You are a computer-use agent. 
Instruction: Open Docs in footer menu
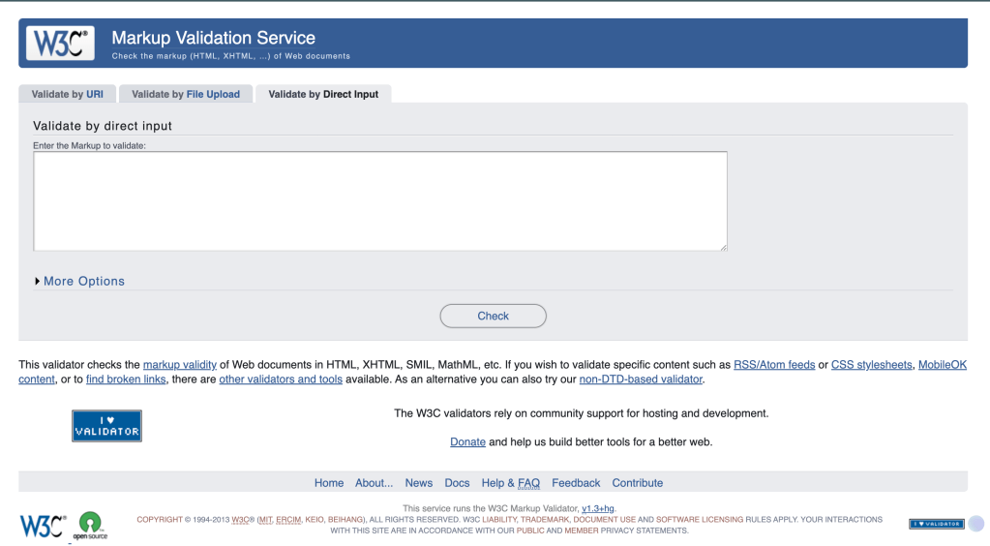[x=457, y=483]
